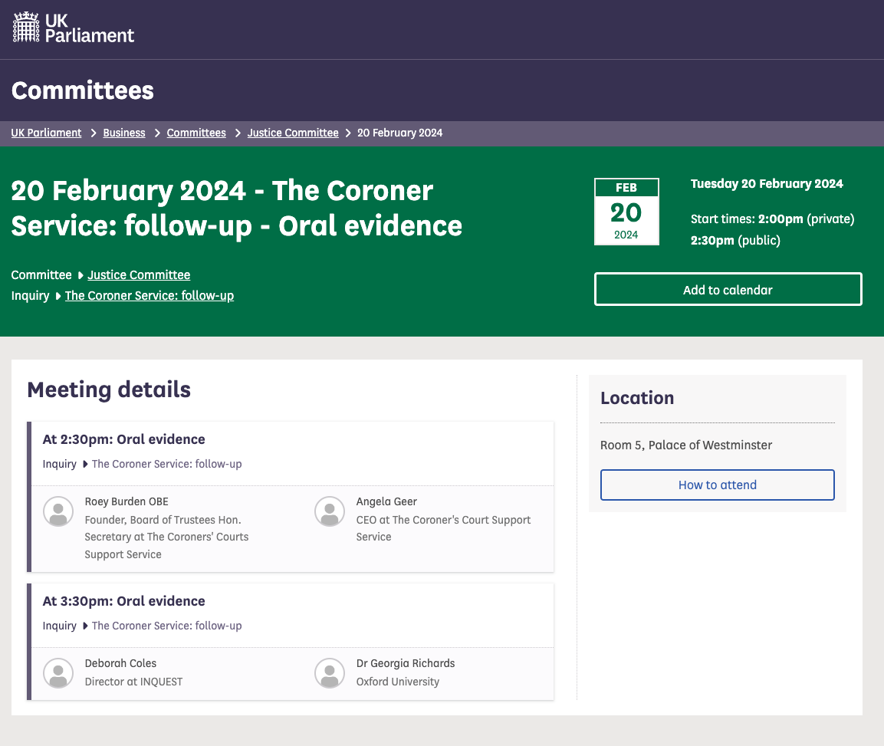This screenshot has height=746, width=884.
Task: Click the Committees page heading
Action: tap(82, 90)
